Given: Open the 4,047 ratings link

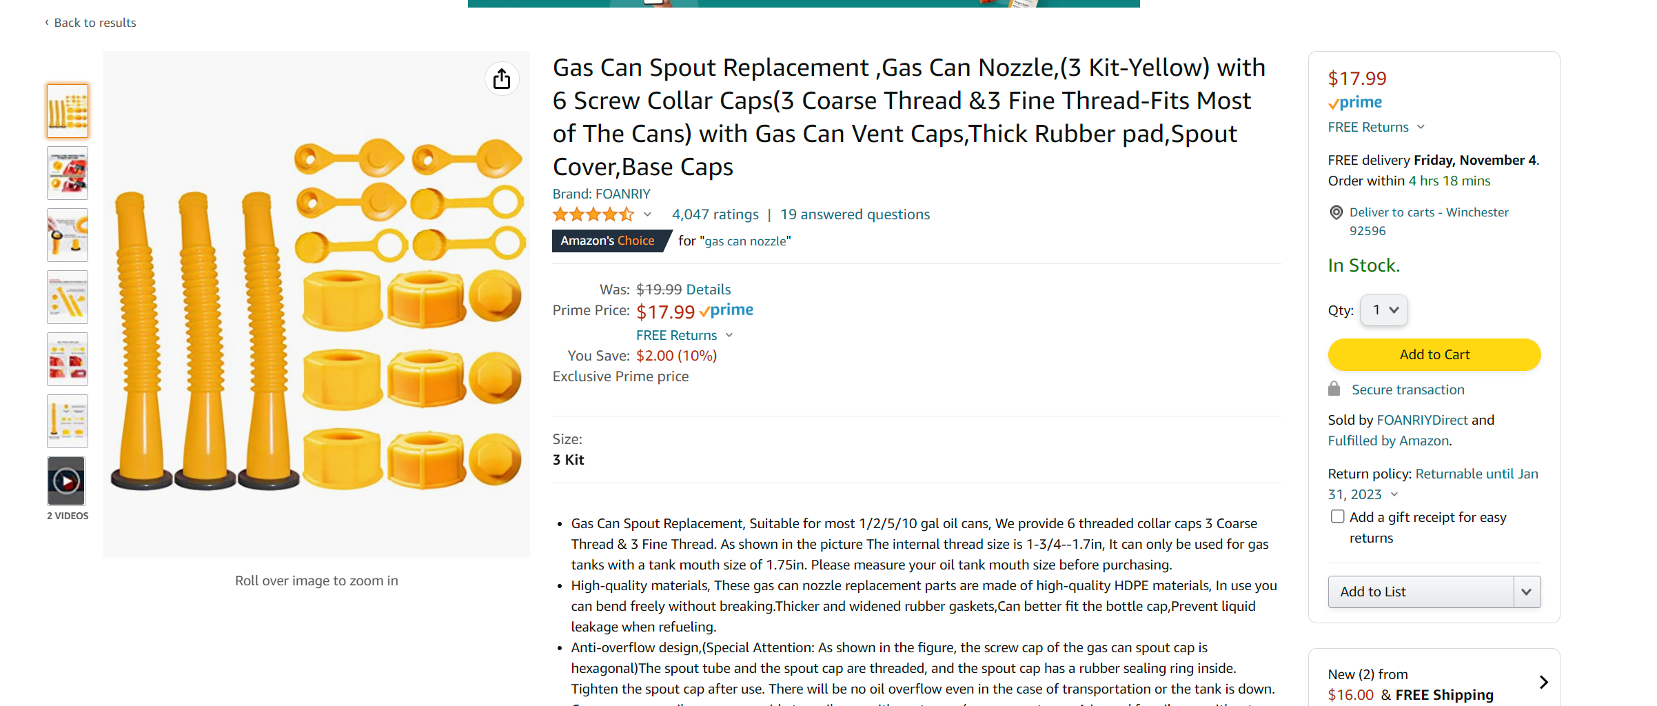Looking at the screenshot, I should tap(715, 214).
